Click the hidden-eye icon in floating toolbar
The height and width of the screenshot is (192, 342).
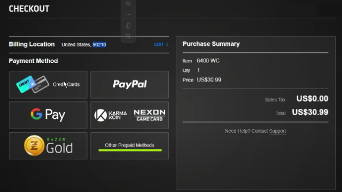(x=128, y=4)
